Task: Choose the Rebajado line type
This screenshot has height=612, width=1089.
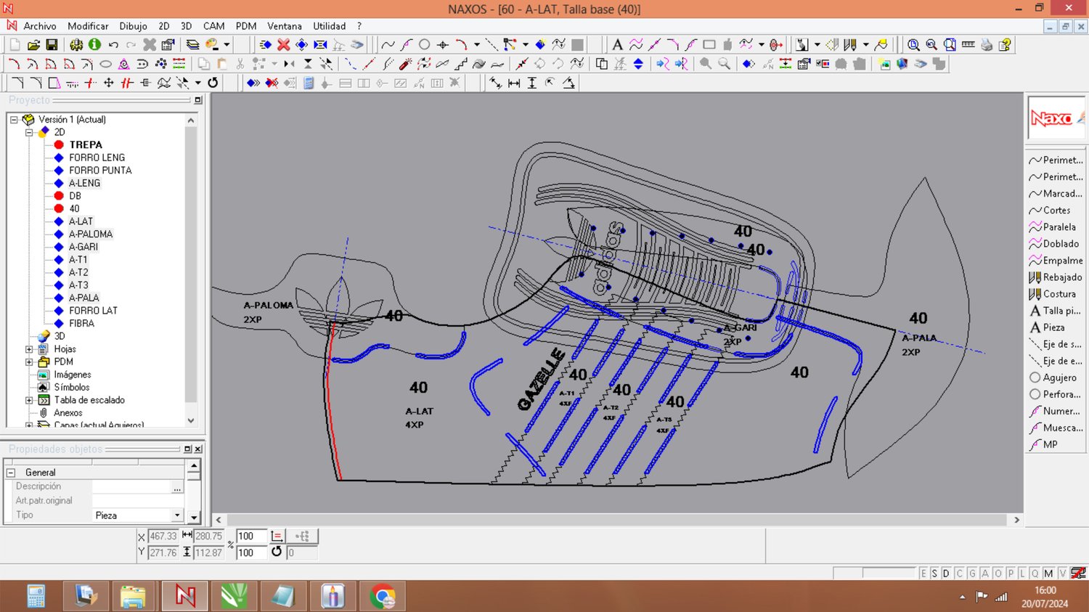Action: coord(1056,277)
